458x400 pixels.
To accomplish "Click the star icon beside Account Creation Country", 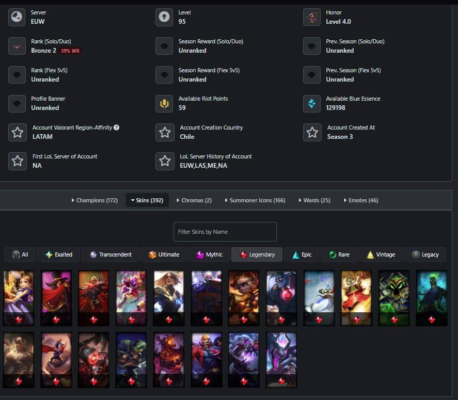I will (x=165, y=132).
